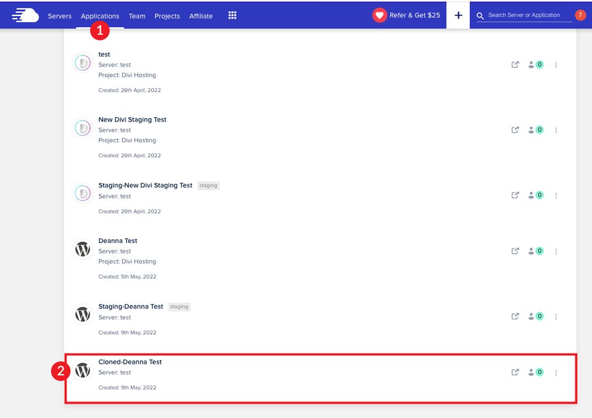592x418 pixels.
Task: Go to the Team section
Action: click(137, 16)
